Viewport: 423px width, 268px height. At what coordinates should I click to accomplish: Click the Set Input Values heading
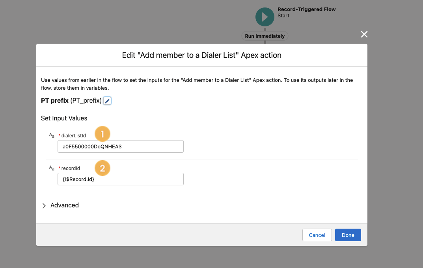pyautogui.click(x=64, y=118)
